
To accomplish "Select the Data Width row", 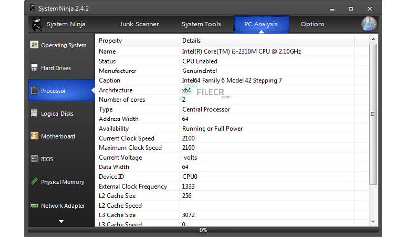I will point(232,167).
